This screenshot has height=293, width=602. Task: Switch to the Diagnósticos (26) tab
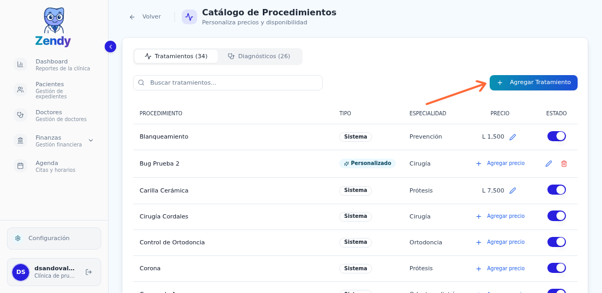click(x=259, y=56)
